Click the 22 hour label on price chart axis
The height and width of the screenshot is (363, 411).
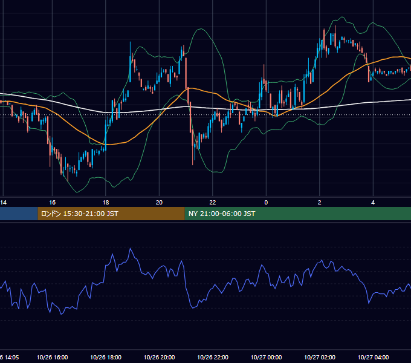[x=213, y=203]
